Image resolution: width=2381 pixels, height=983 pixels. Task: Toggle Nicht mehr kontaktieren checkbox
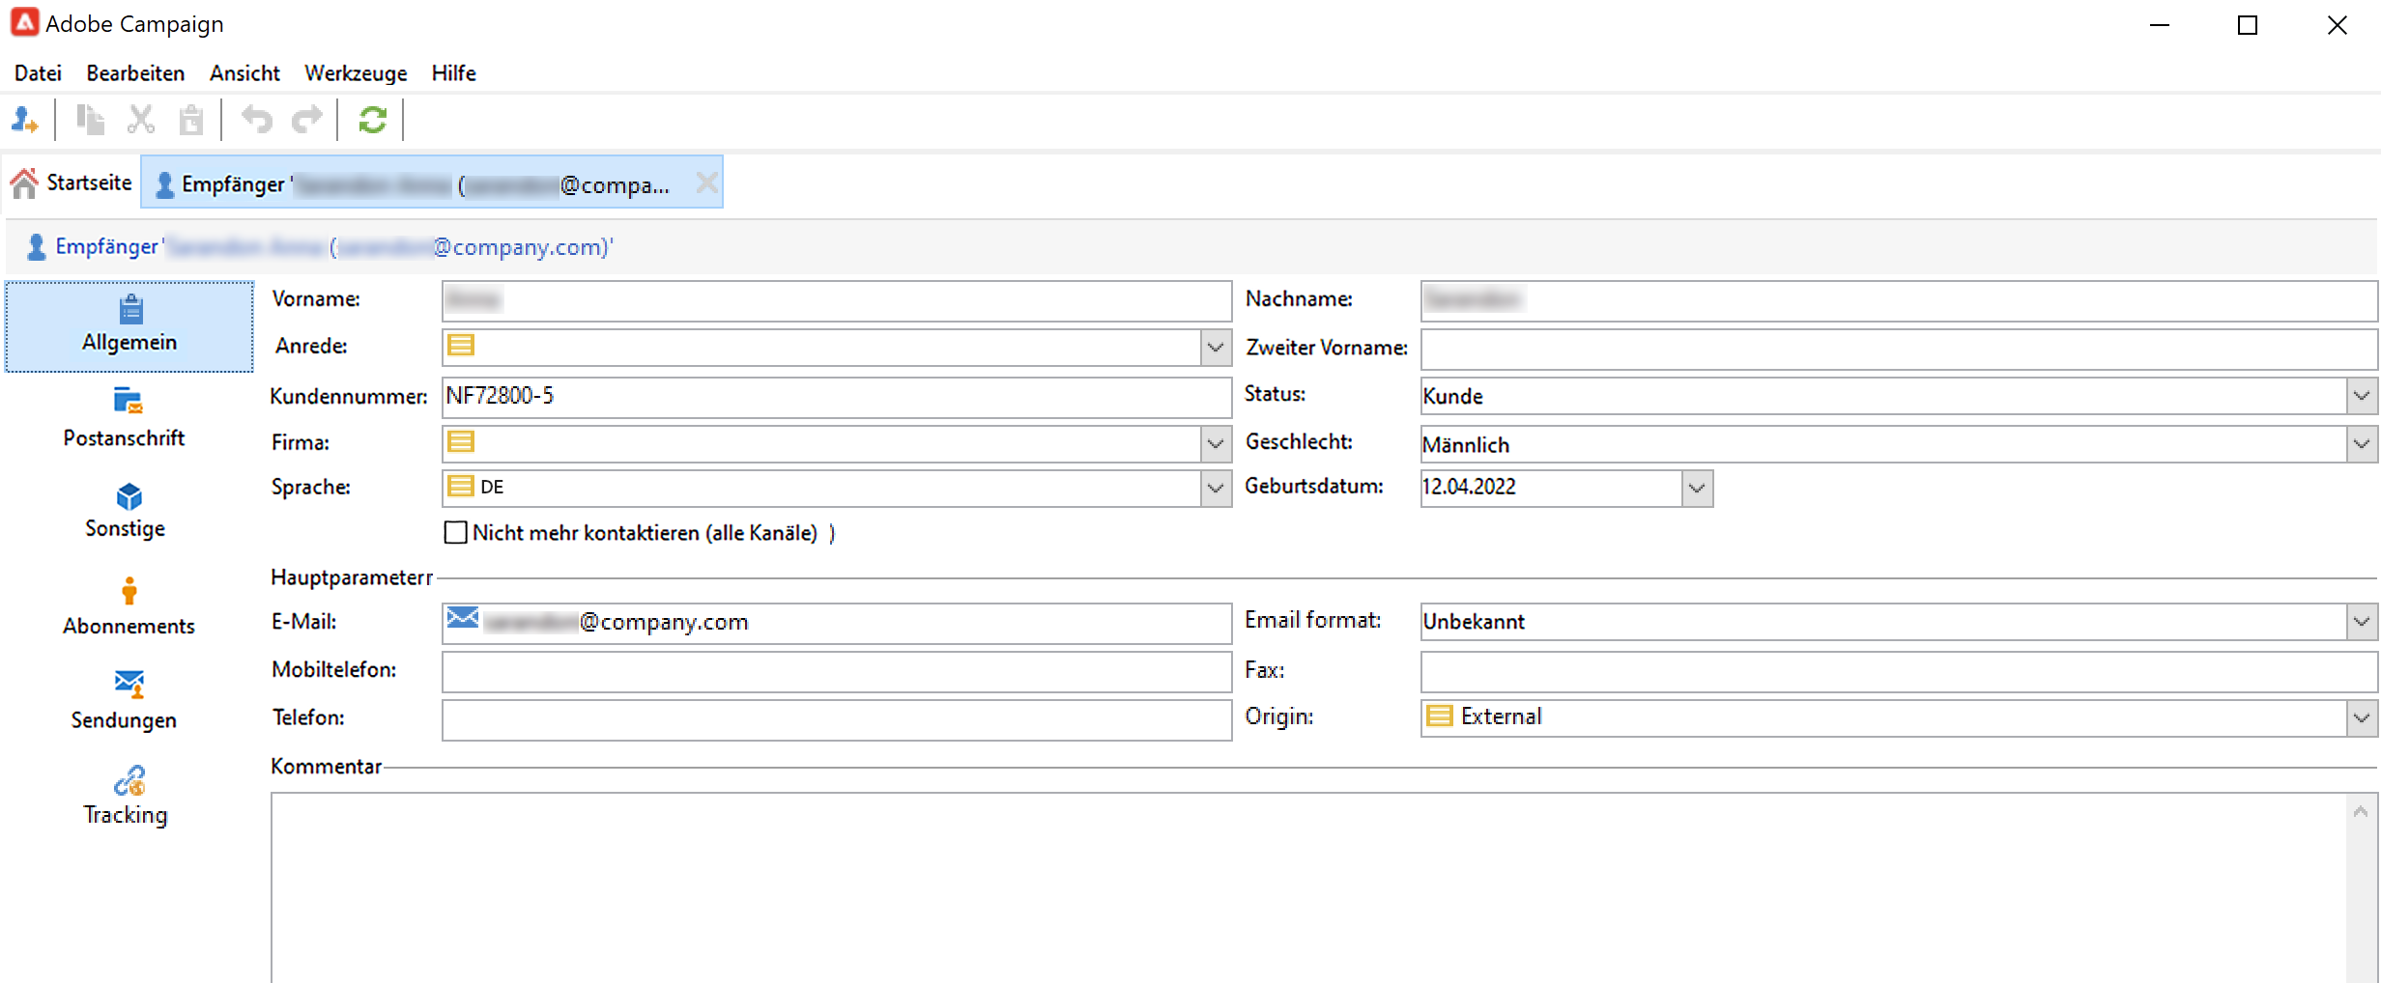(x=455, y=533)
